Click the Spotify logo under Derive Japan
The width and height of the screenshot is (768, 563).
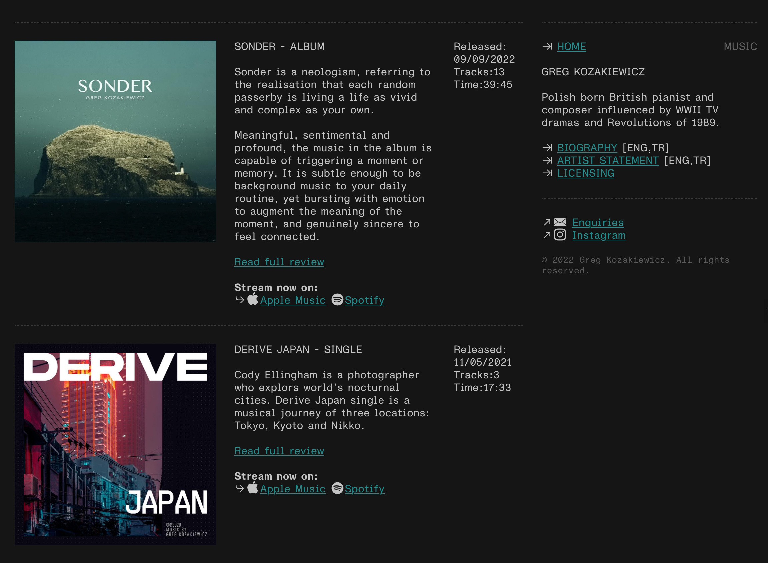tap(337, 488)
